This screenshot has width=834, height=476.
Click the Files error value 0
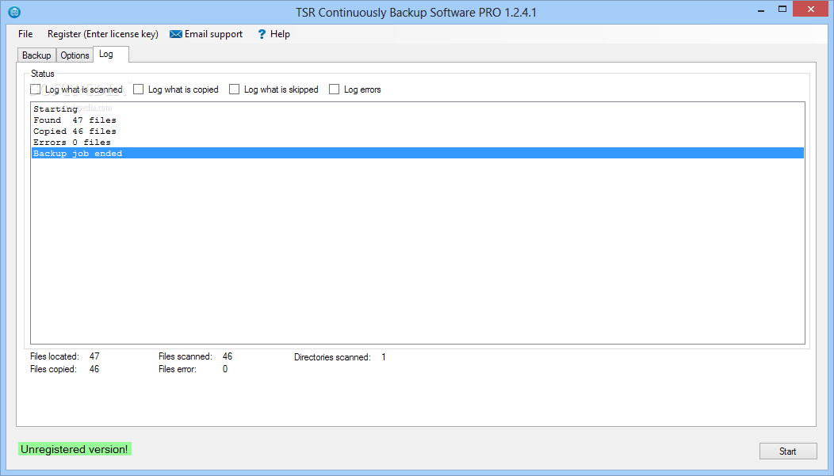click(225, 369)
